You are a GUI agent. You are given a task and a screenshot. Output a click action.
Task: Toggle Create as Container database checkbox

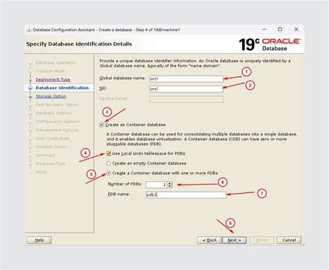pos(101,125)
